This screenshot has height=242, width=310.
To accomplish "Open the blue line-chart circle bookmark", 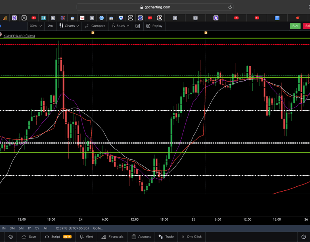I will (x=140, y=18).
